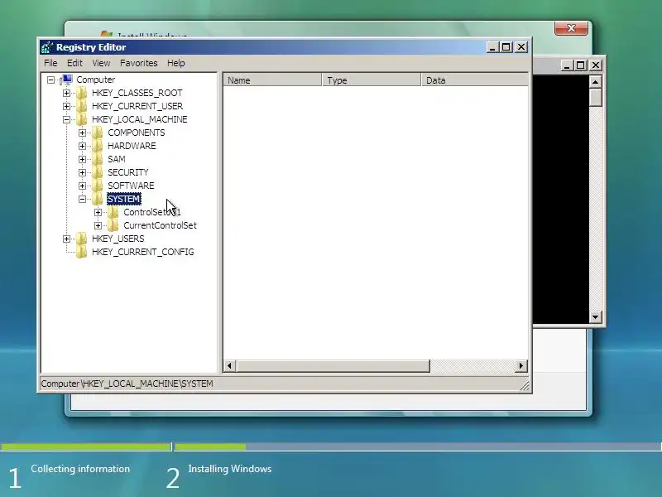Viewport: 662px width, 497px height.
Task: Select the HKEY_CLASSES_ROOT label
Action: pos(137,93)
